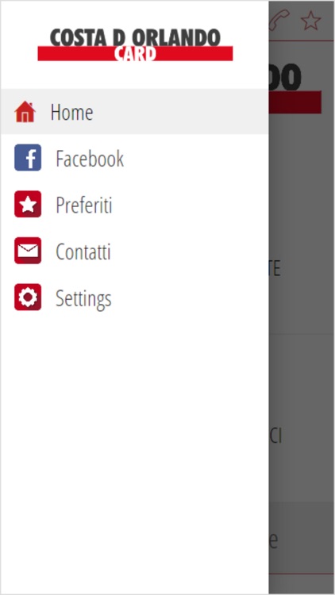Open the Contatti menu label
Image resolution: width=335 pixels, height=595 pixels.
pos(83,251)
